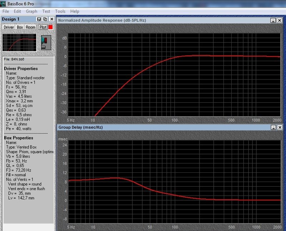The image size is (286, 231).
Task: Click the save icon in Design 1 header
Action: (39, 19)
